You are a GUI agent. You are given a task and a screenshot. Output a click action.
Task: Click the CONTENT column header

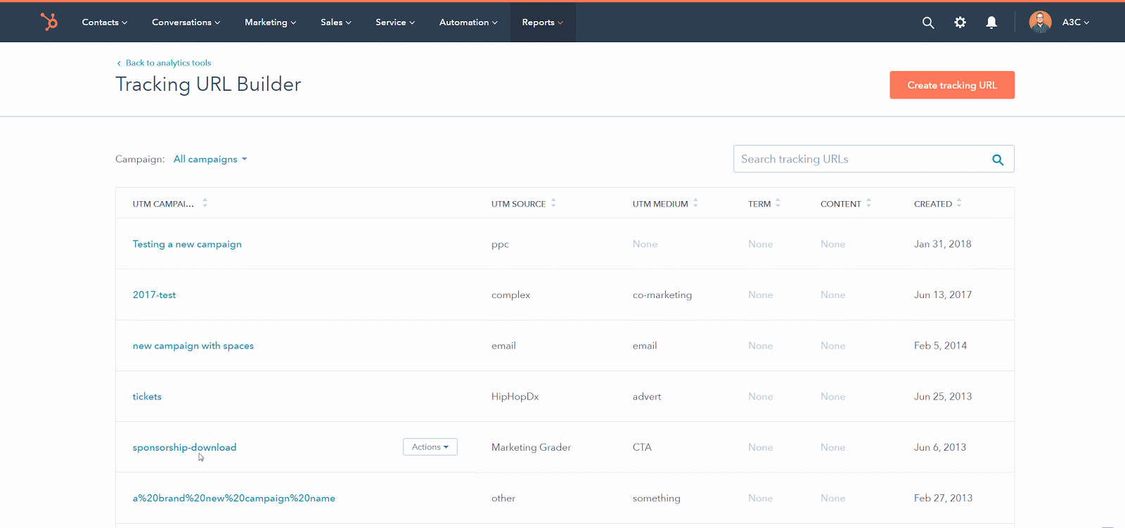click(x=840, y=204)
